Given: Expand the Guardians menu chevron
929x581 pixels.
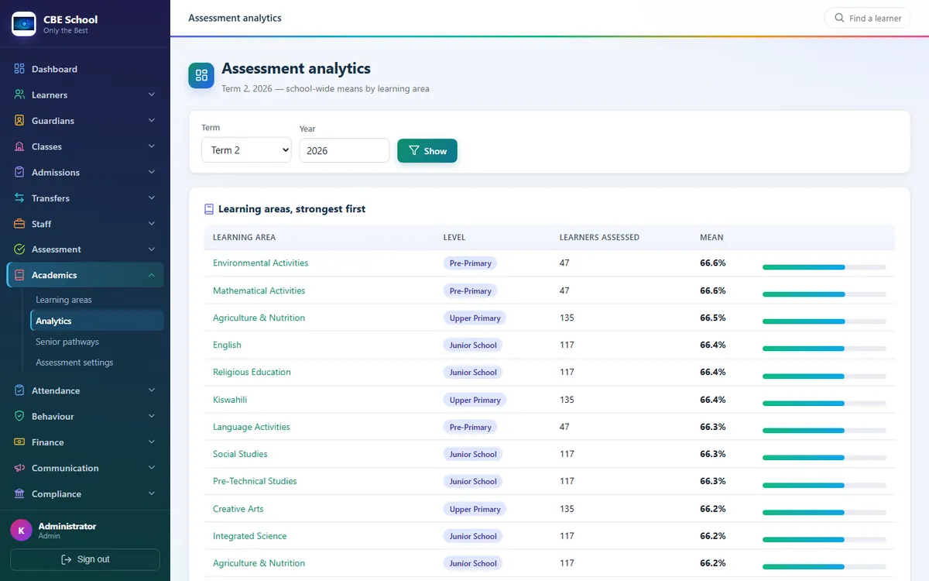Looking at the screenshot, I should [x=152, y=121].
